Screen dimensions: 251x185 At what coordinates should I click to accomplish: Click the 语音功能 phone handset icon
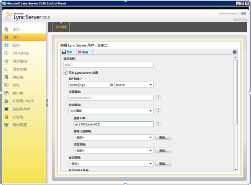tap(6, 69)
